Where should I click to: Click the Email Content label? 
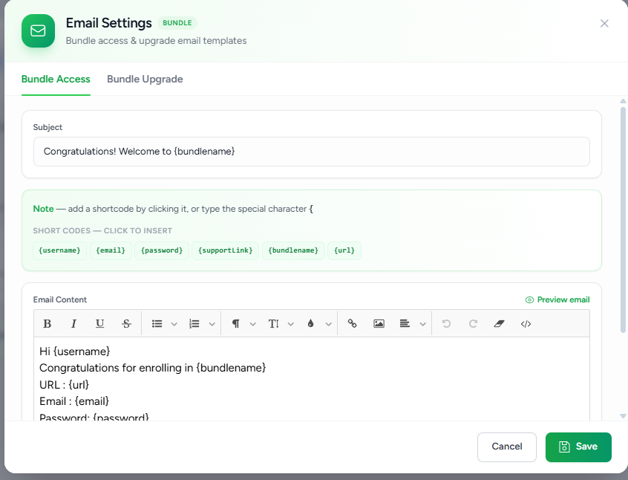(59, 299)
